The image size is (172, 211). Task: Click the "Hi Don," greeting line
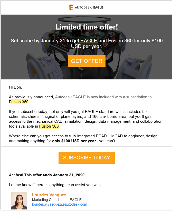pyautogui.click(x=15, y=87)
